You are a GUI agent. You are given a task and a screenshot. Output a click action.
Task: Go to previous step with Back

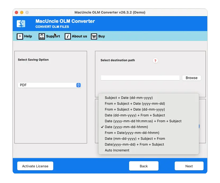click(x=144, y=166)
